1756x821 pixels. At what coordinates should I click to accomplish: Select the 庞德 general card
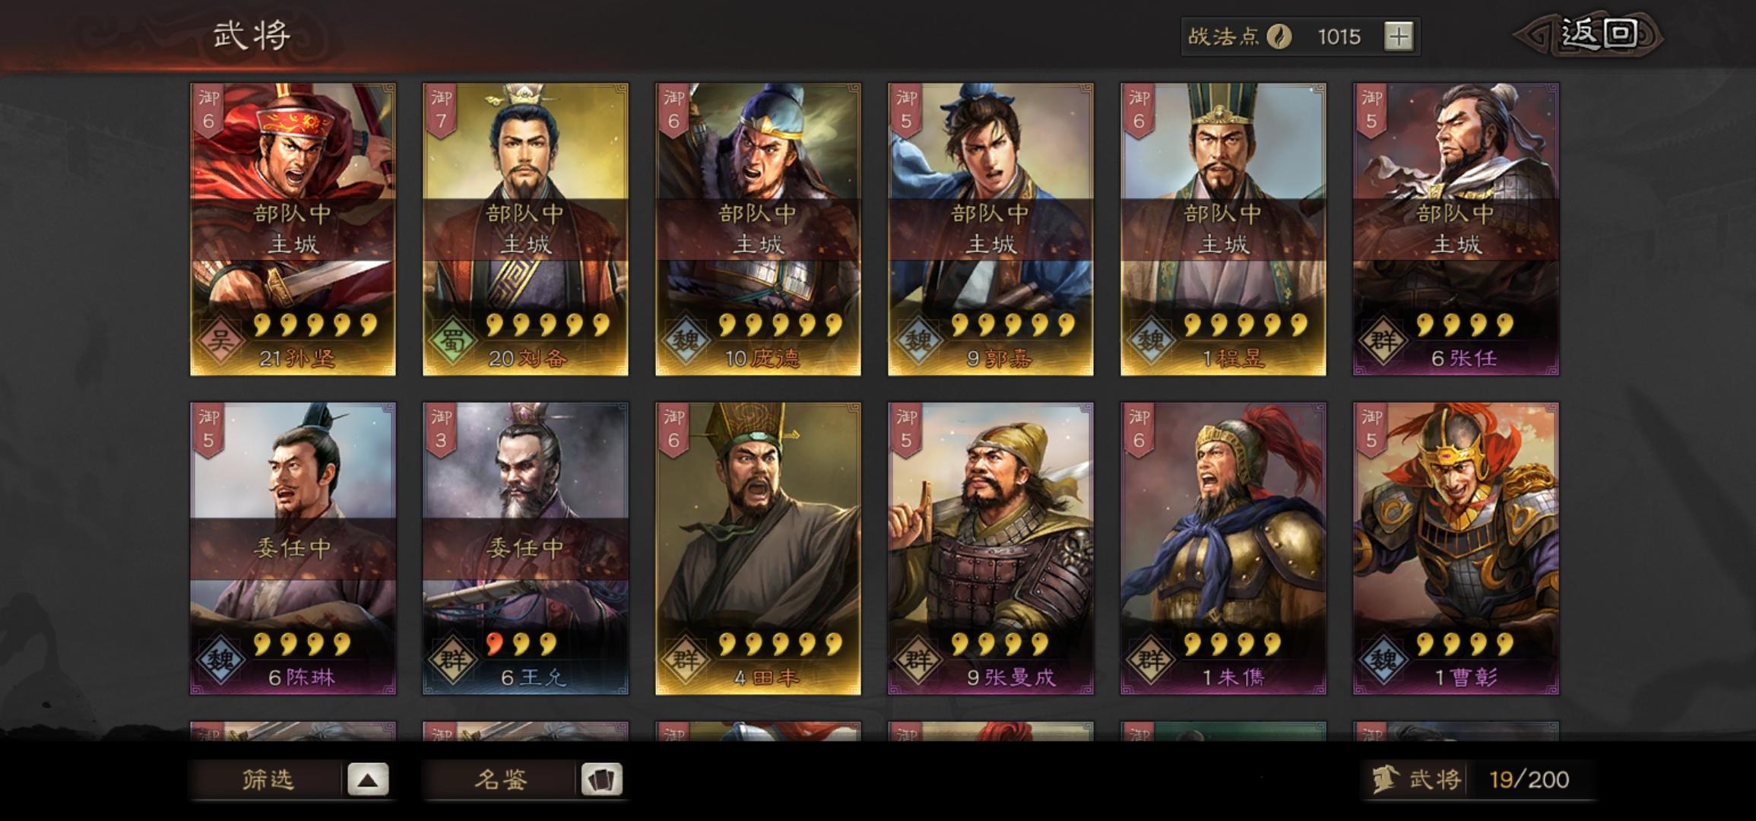coord(758,229)
